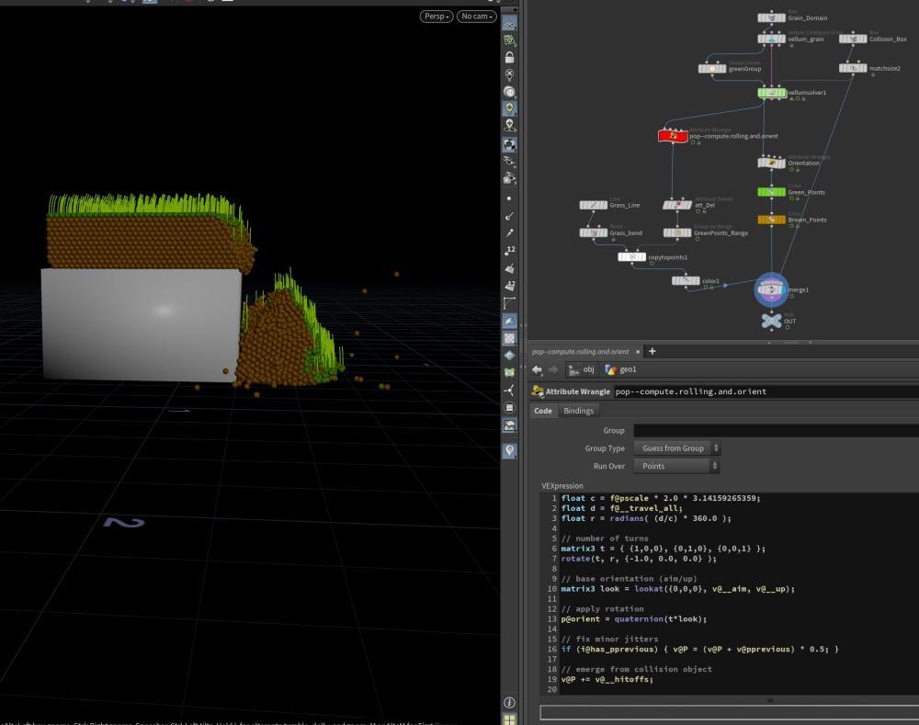
Task: Click the highlighted blue surface display icon
Action: pos(509,321)
